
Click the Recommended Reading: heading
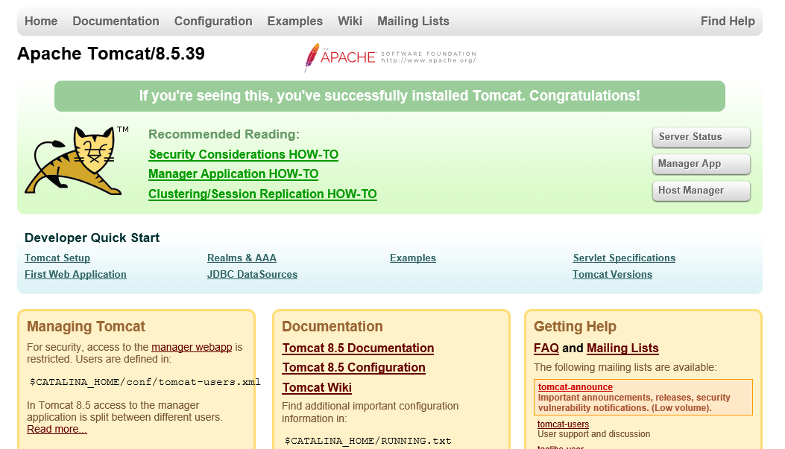pyautogui.click(x=224, y=135)
